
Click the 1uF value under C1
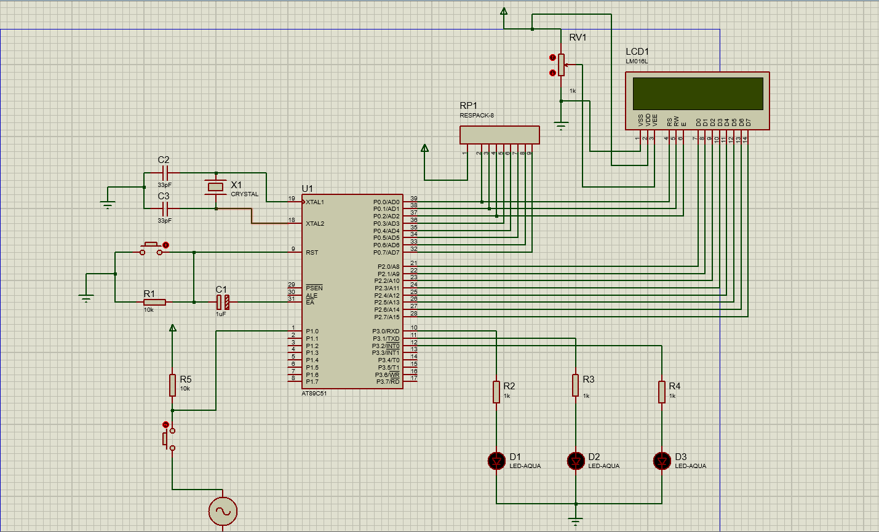pyautogui.click(x=221, y=314)
